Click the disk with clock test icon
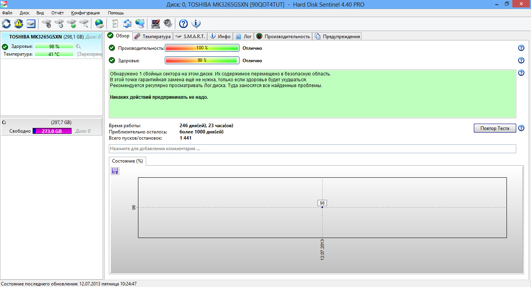 (59, 24)
